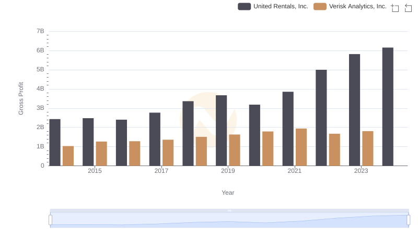Select United Rentals 2020 dark bar
Image resolution: width=418 pixels, height=240 pixels.
tap(254, 135)
